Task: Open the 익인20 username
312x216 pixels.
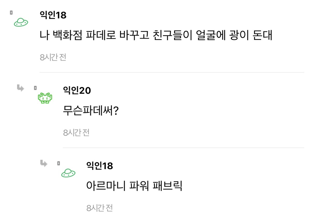Action: click(77, 90)
